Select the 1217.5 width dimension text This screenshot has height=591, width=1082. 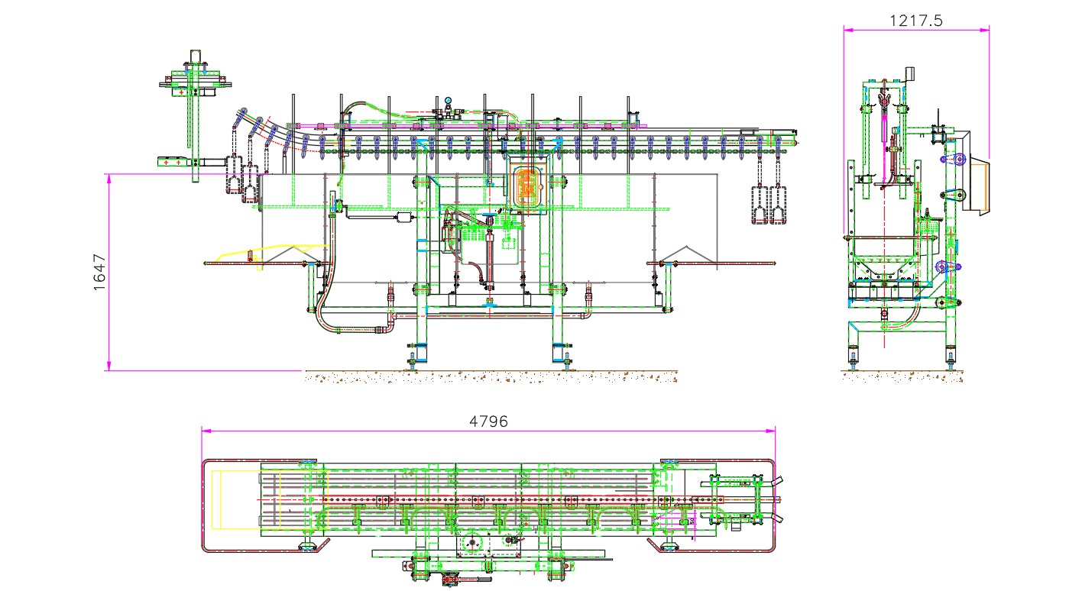(x=917, y=21)
